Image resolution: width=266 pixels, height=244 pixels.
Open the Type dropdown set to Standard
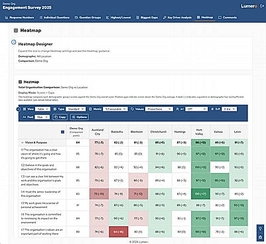click(x=76, y=109)
